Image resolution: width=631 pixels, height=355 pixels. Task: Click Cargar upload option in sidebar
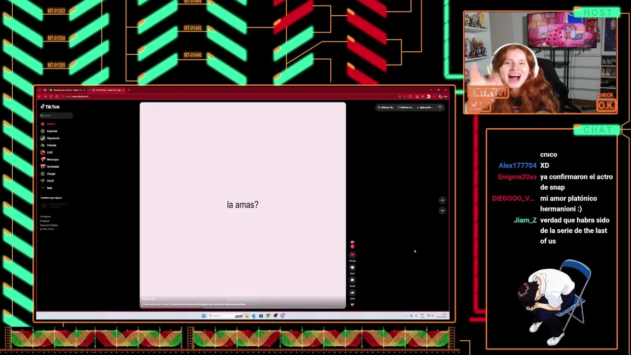[x=48, y=174]
